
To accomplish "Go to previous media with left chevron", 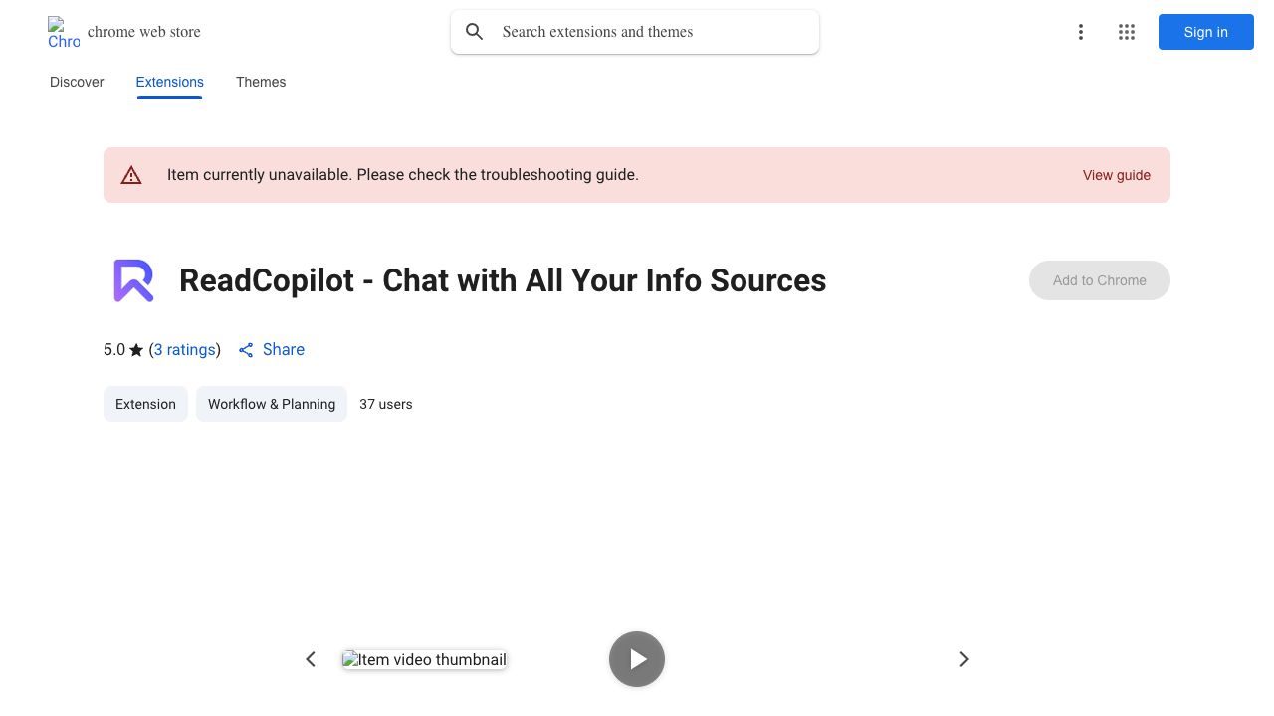I will (311, 659).
